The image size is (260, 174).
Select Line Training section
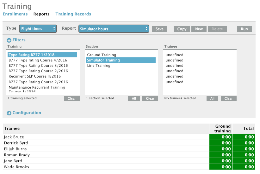click(121, 66)
